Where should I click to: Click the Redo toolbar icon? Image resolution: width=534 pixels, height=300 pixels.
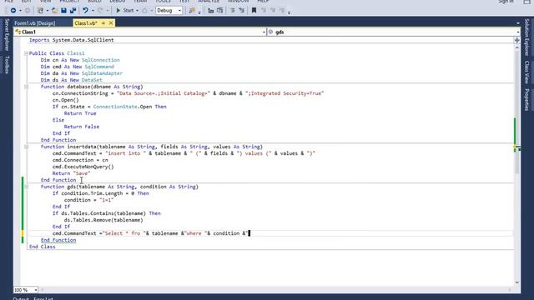pos(100,11)
